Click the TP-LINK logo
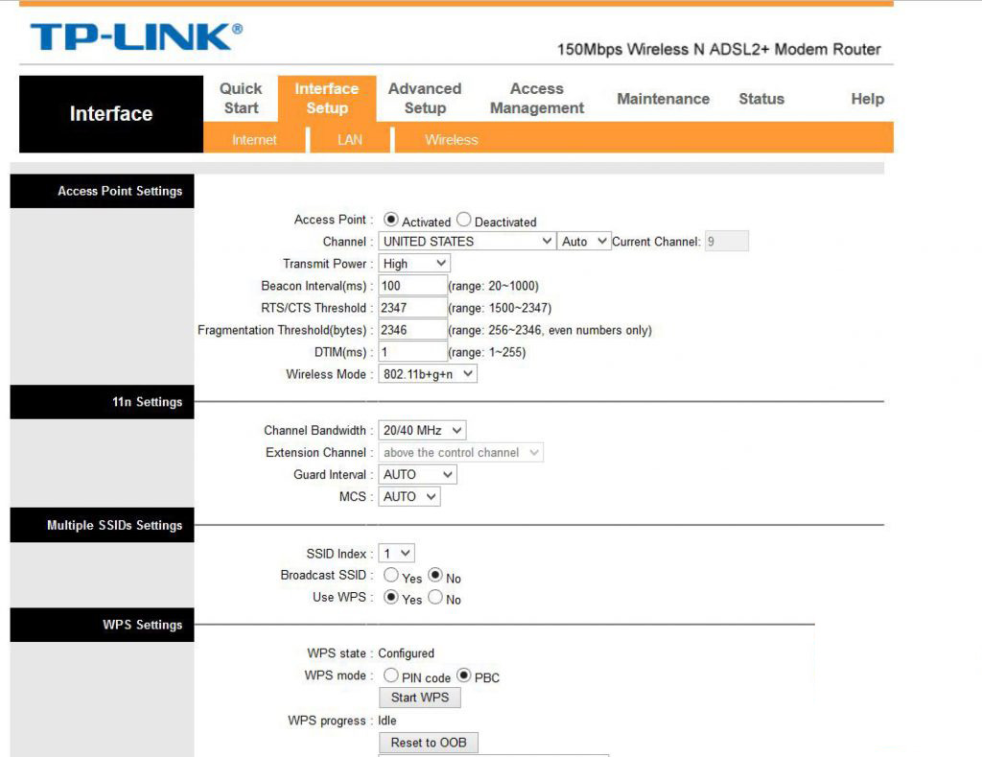The image size is (982, 757). pyautogui.click(x=135, y=36)
